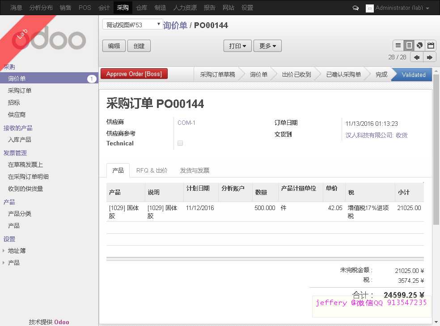This screenshot has width=440, height=326.
Task: Click the 编辑 button
Action: point(114,46)
